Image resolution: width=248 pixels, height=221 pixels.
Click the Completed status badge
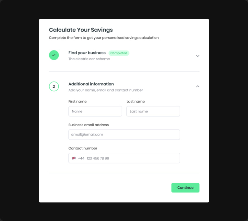point(119,53)
